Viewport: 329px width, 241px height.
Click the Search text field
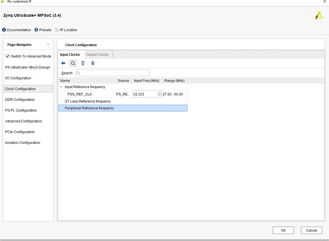pos(112,73)
